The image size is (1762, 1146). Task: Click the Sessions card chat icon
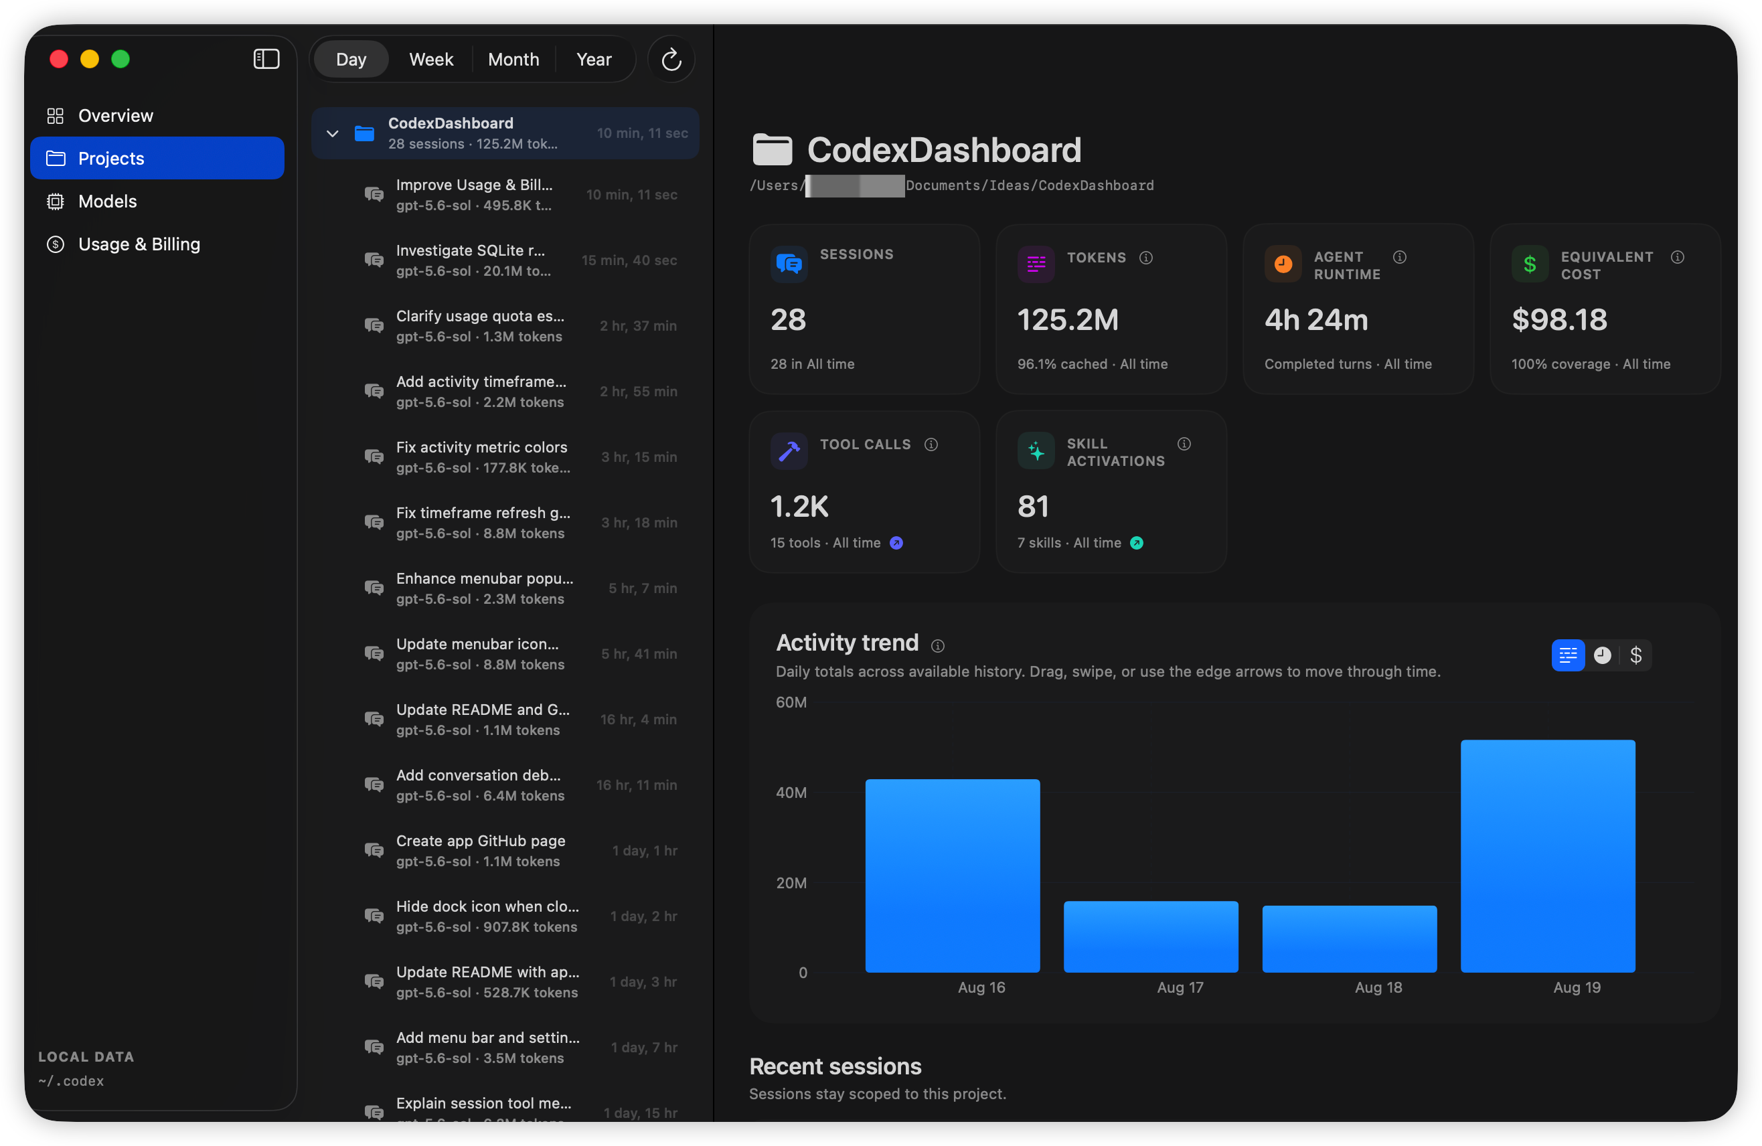789,264
